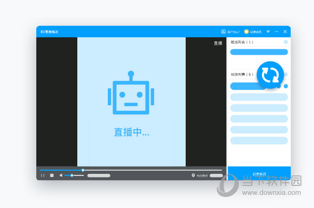Viewport: 314px width, 208px height.
Task: Open the 用户9527 account name
Action: point(234,32)
